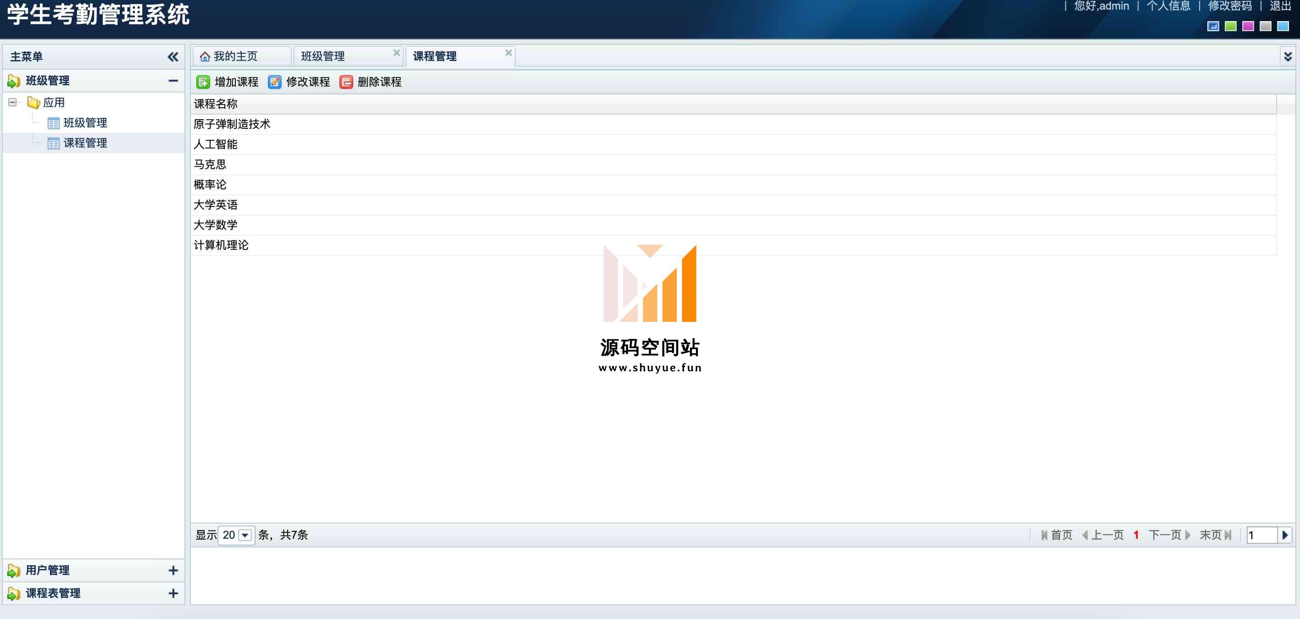Switch to the 我的主页 tab
This screenshot has width=1300, height=619.
(x=241, y=56)
